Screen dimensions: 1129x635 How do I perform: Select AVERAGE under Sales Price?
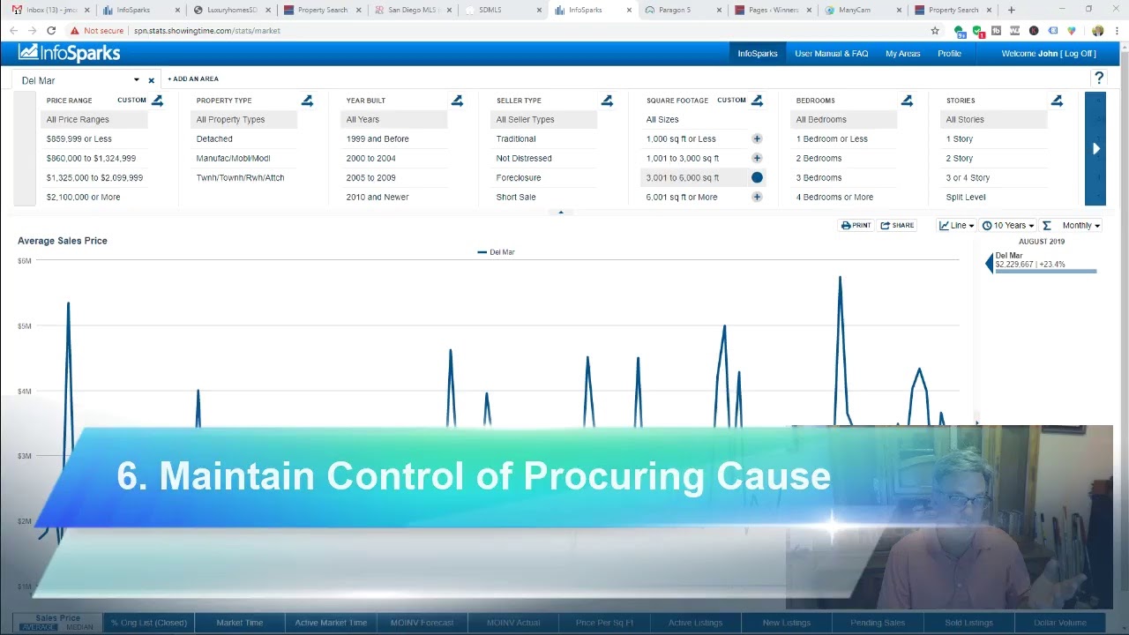point(39,627)
